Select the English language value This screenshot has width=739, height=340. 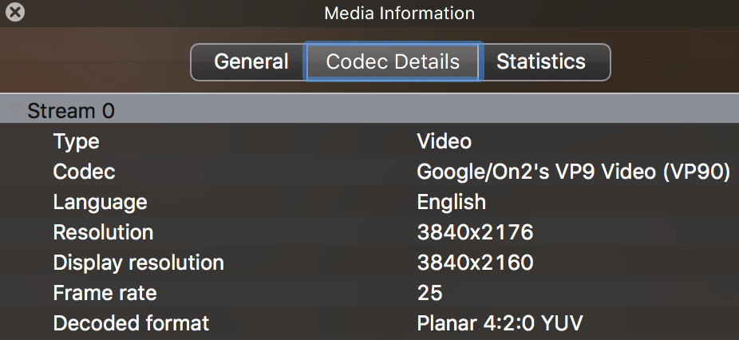coord(451,202)
